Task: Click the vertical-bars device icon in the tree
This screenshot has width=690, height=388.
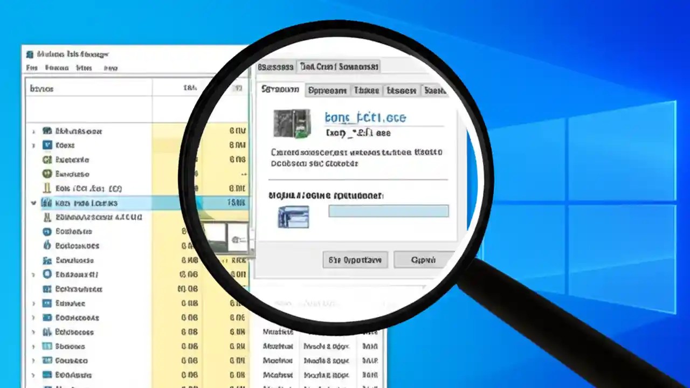Action: click(x=47, y=188)
